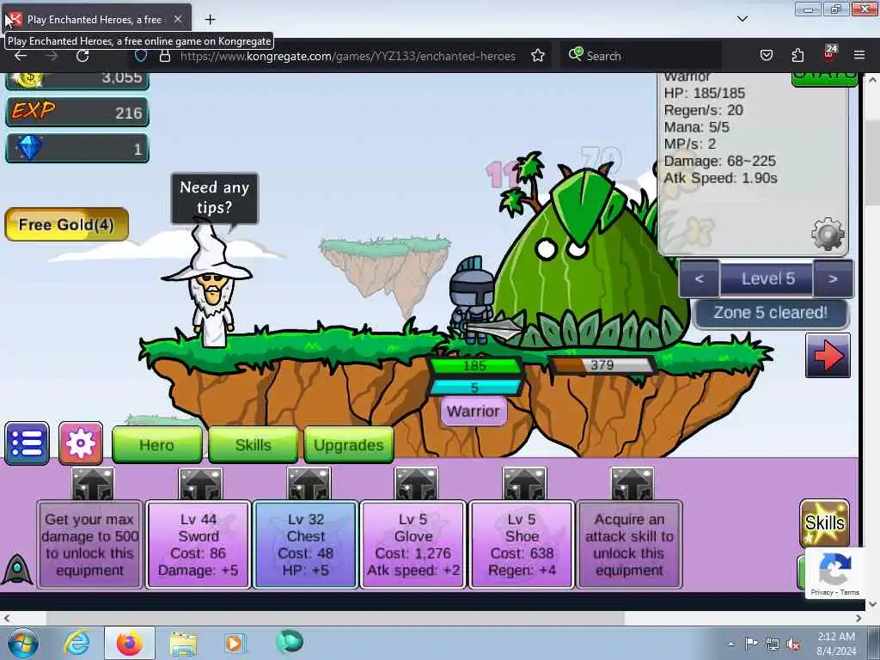Open the blue list menu icon
The width and height of the screenshot is (880, 660).
(27, 443)
